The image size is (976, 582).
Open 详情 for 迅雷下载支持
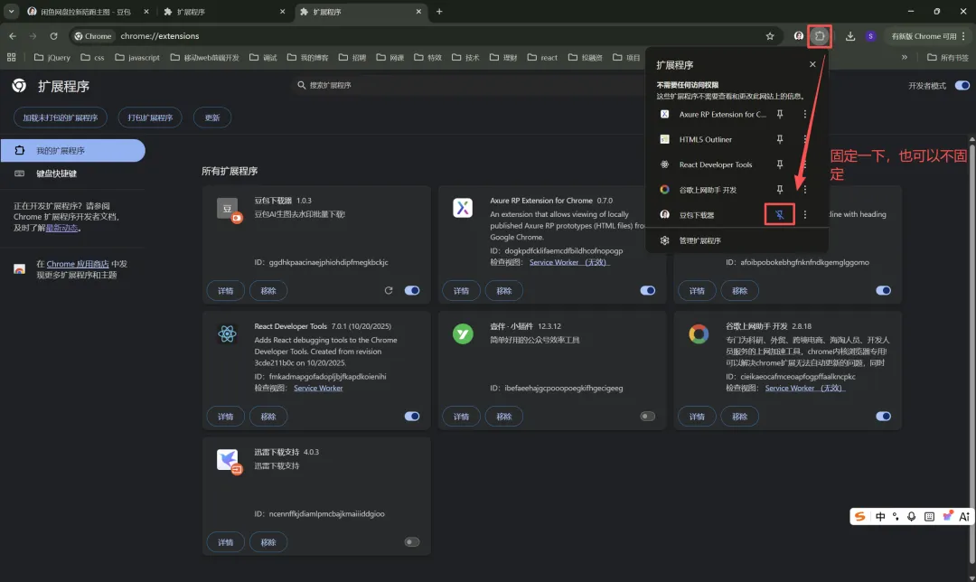[x=225, y=542]
